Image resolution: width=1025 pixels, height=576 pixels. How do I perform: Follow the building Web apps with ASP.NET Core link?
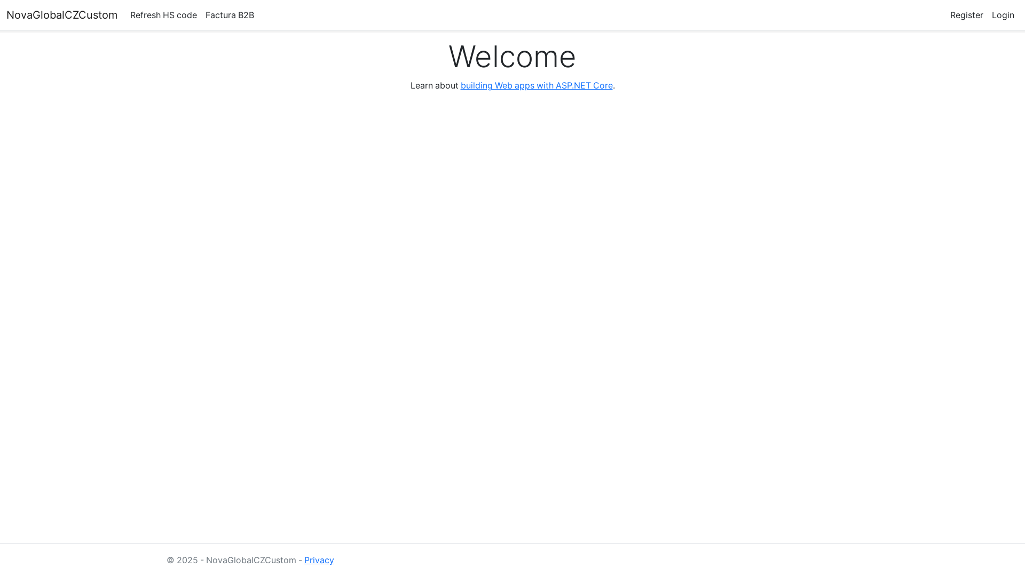point(537,85)
